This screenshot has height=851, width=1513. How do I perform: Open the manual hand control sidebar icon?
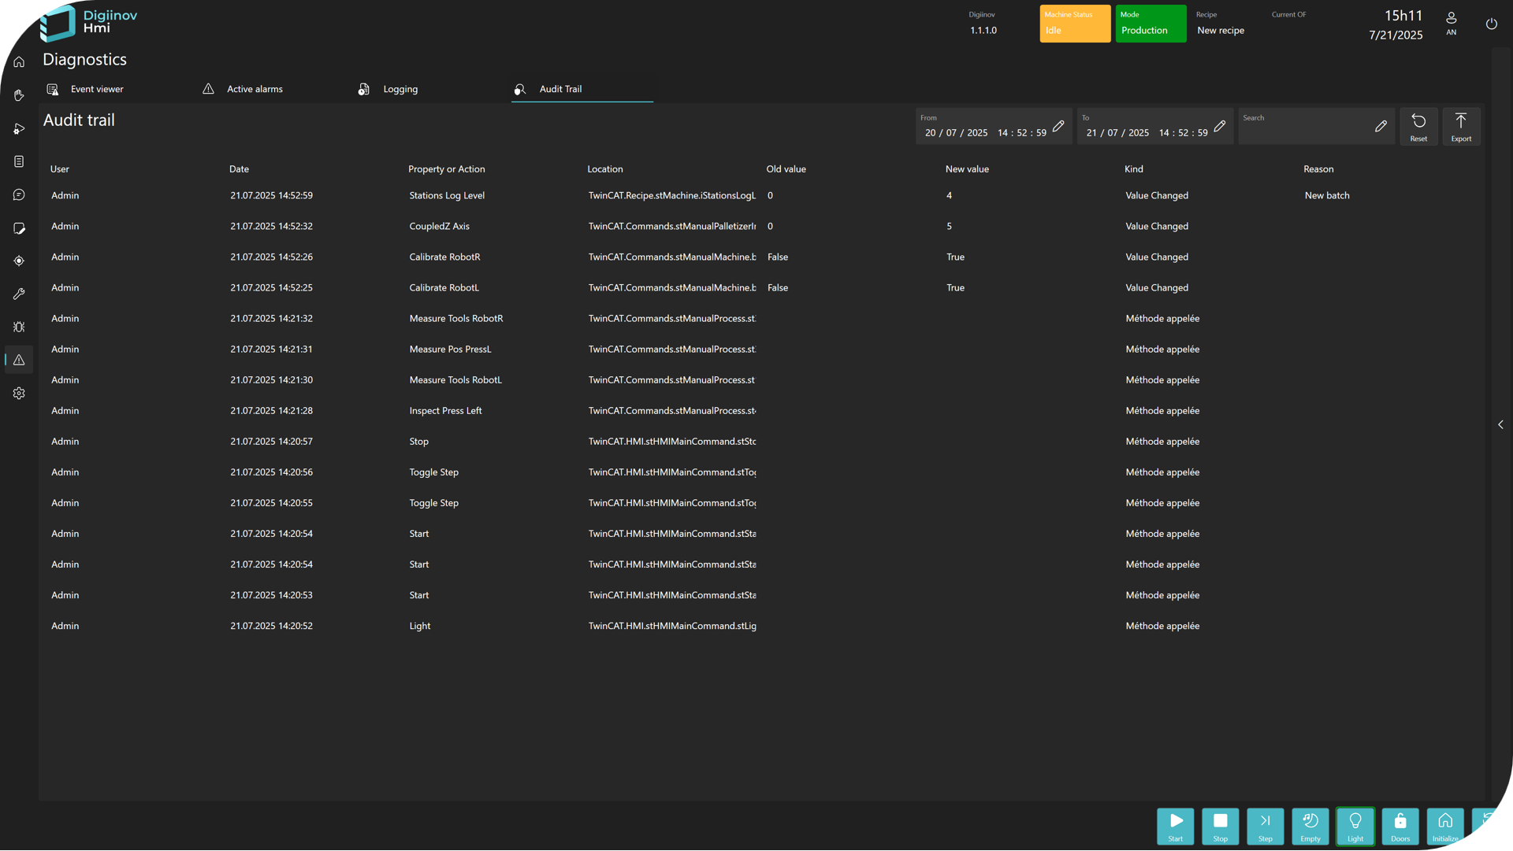[19, 95]
